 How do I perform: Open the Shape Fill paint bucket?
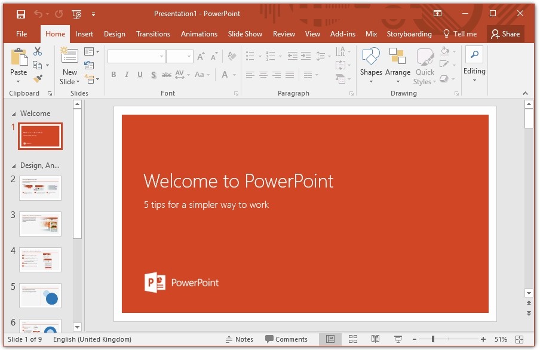click(444, 51)
